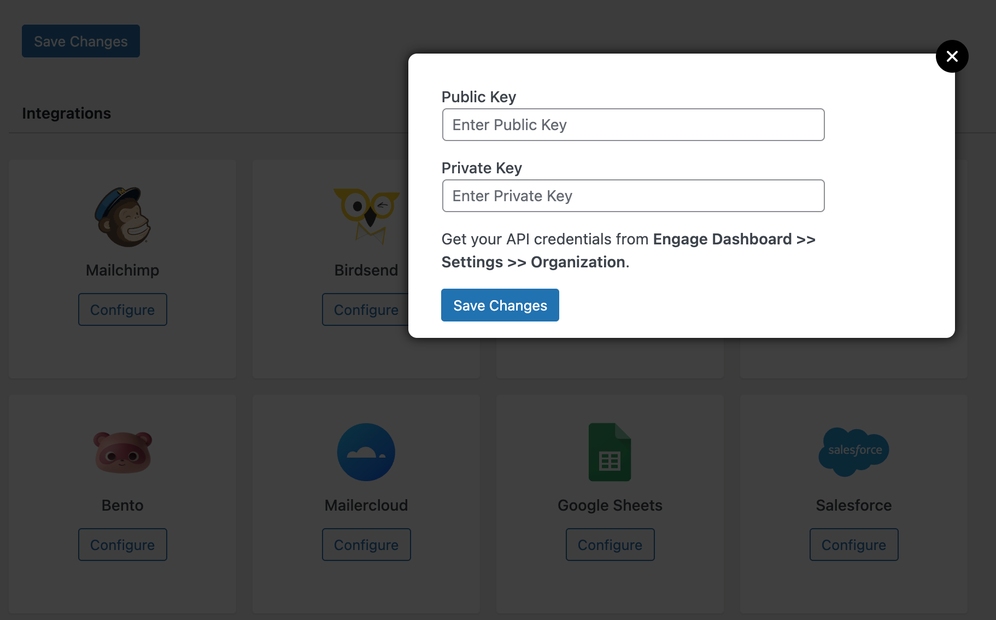Click the Mailercloud cloud icon
996x620 pixels.
[365, 452]
